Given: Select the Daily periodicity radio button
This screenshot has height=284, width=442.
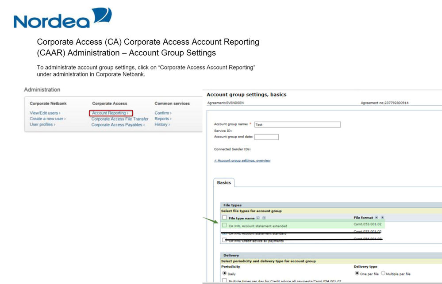Looking at the screenshot, I should coord(224,273).
